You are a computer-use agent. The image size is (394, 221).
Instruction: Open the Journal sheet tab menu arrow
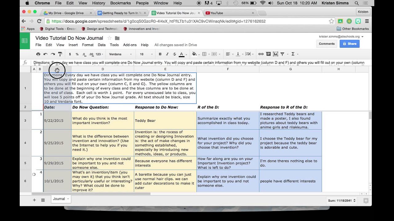(68, 199)
